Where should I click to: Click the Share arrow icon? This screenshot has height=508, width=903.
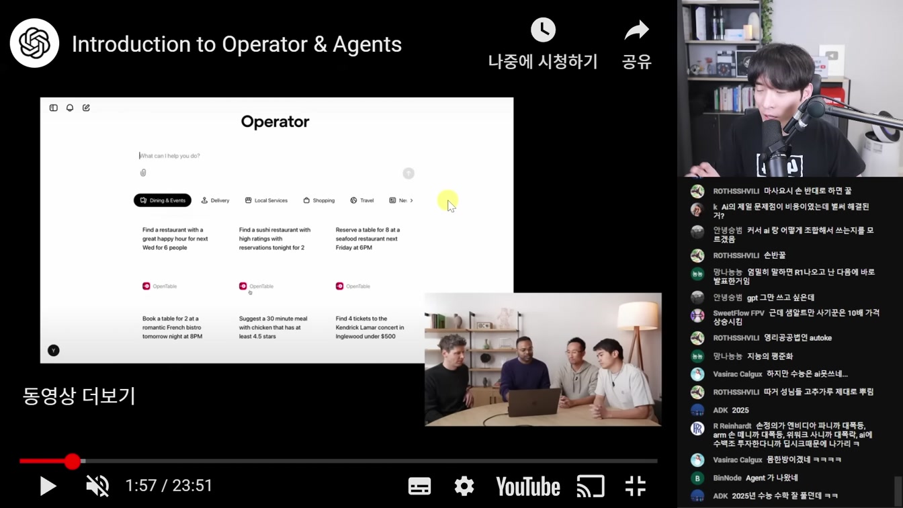tap(636, 30)
